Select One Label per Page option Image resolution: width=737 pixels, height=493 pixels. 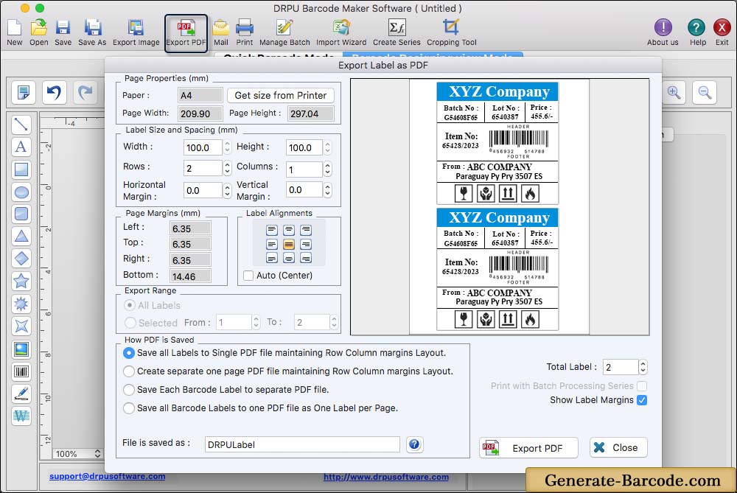pos(128,408)
